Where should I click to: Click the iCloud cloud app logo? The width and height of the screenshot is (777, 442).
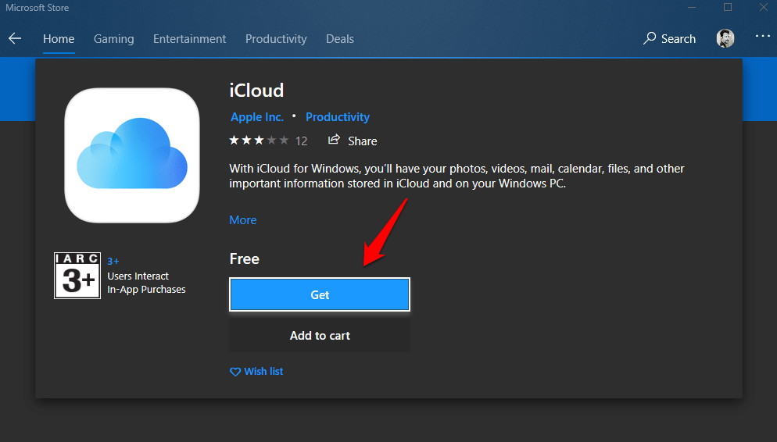tap(132, 155)
